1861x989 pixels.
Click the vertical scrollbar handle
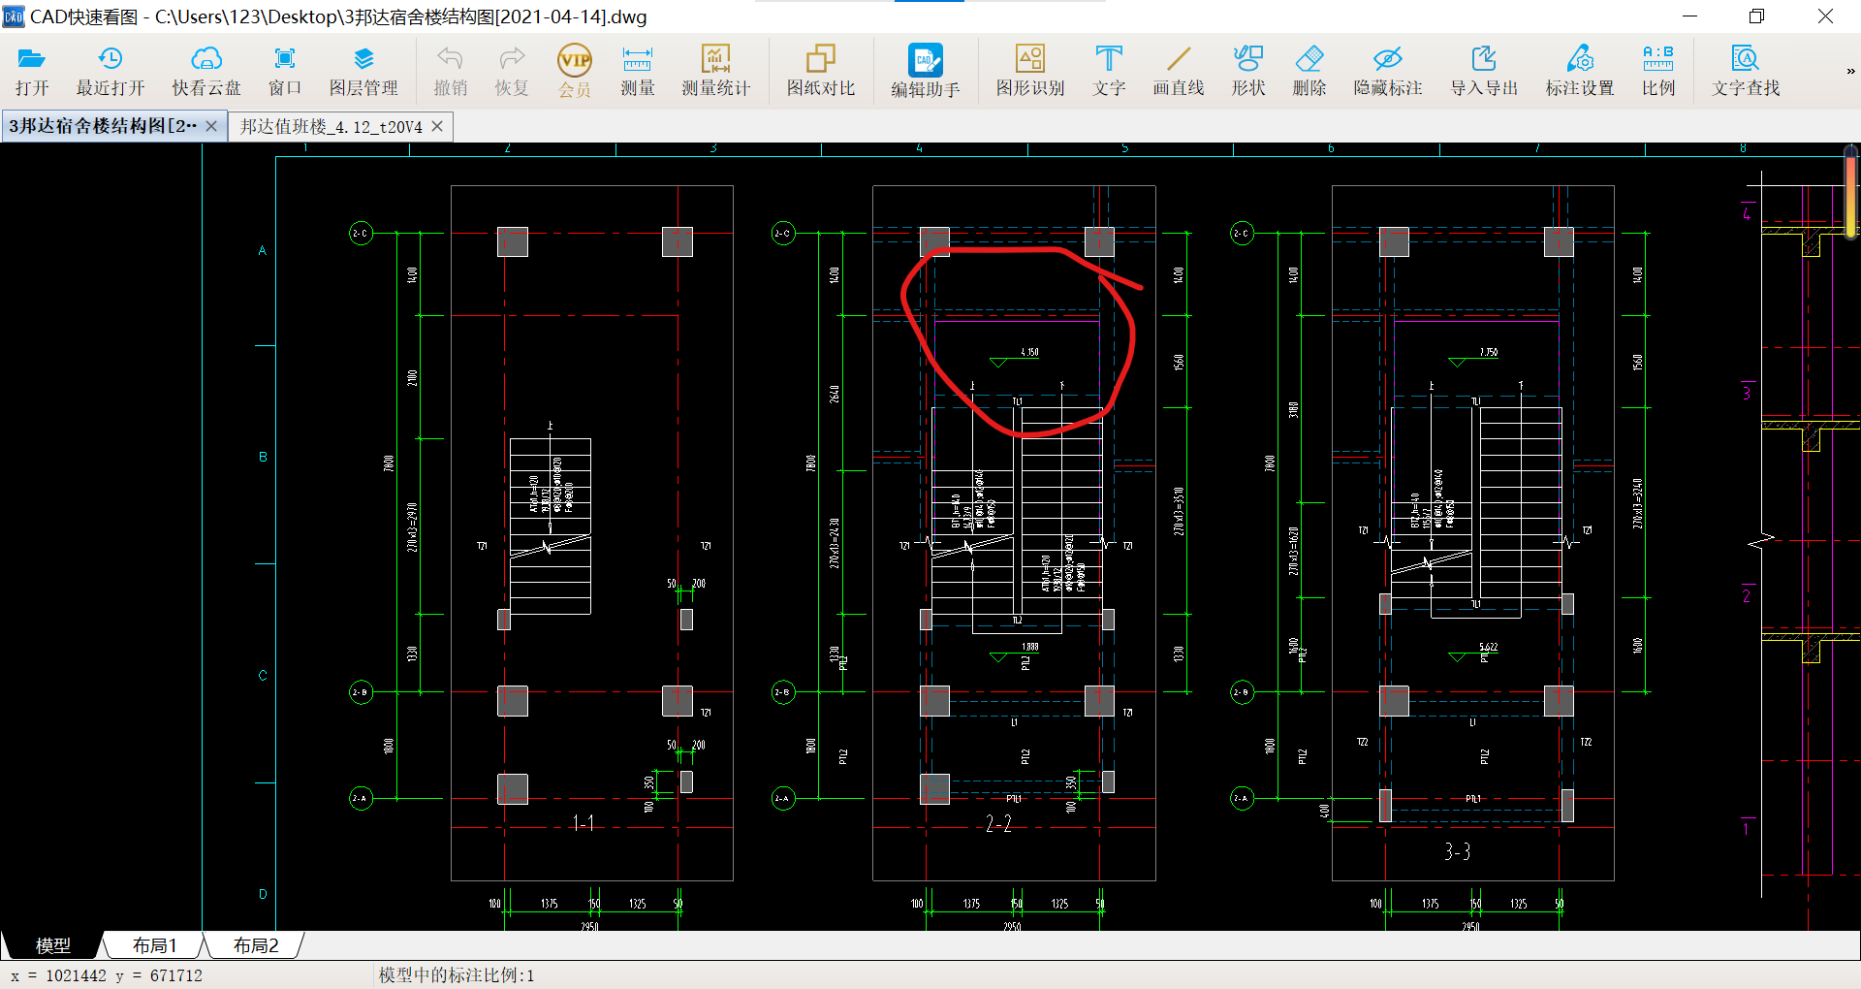1850,192
